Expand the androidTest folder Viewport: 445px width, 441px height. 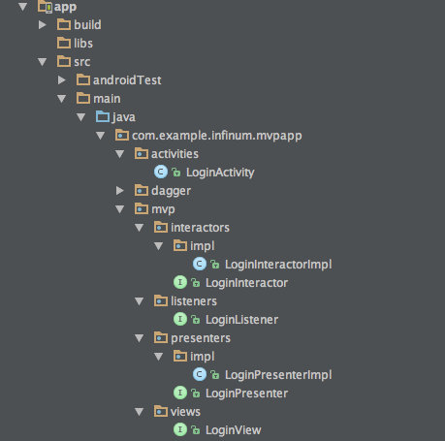click(62, 79)
